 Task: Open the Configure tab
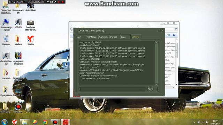click(x=92, y=37)
